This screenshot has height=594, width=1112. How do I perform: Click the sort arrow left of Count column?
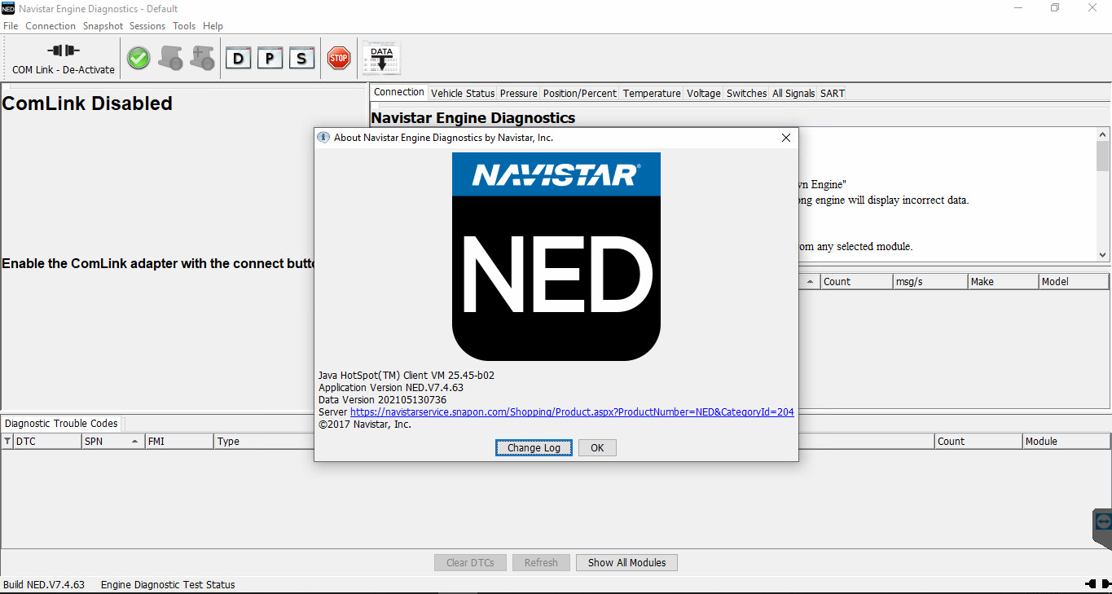(810, 281)
